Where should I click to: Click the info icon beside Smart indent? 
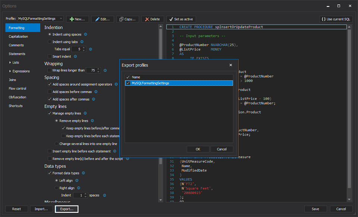point(75,56)
